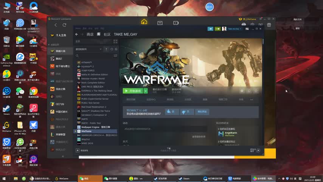
Task: Click the later button in recommend box
Action: click(x=202, y=111)
